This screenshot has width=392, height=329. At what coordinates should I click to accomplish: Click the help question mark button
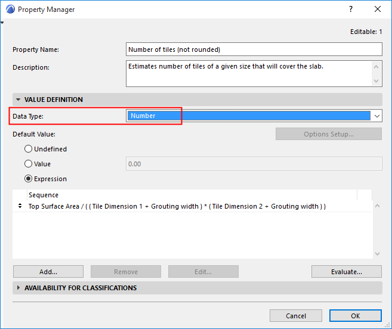[x=351, y=10]
